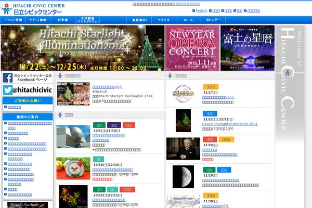Open the link ending in vol.5
The image size is (312, 208).
point(218,97)
